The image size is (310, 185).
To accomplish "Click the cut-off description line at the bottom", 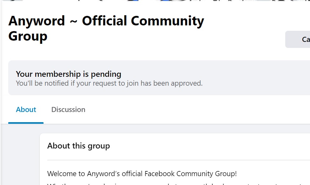I will (178, 183).
